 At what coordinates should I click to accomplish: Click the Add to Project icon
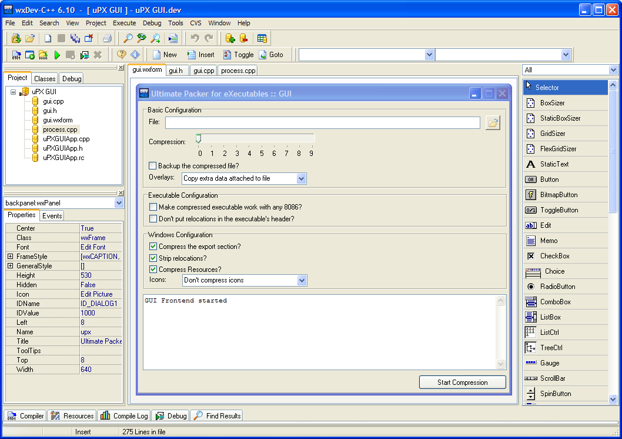click(230, 38)
